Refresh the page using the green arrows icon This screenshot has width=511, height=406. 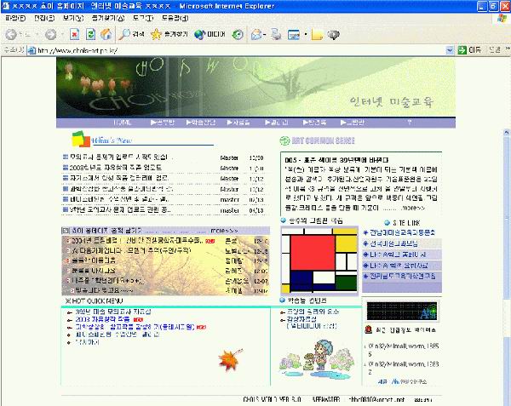(x=90, y=34)
